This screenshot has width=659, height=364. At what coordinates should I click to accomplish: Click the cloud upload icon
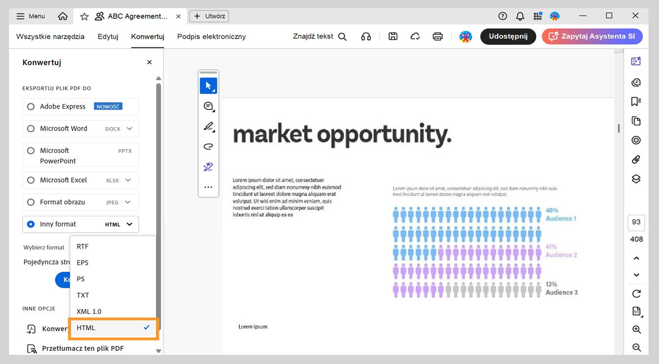pyautogui.click(x=415, y=36)
